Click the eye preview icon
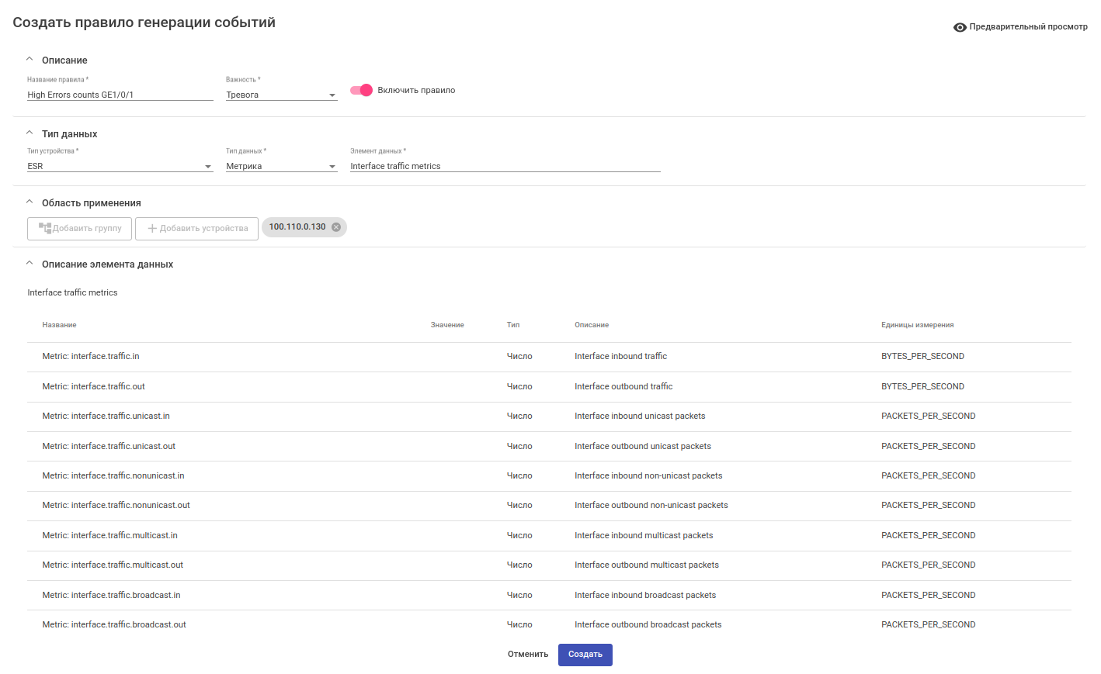Screen dimensions: 1101x674 (x=960, y=27)
